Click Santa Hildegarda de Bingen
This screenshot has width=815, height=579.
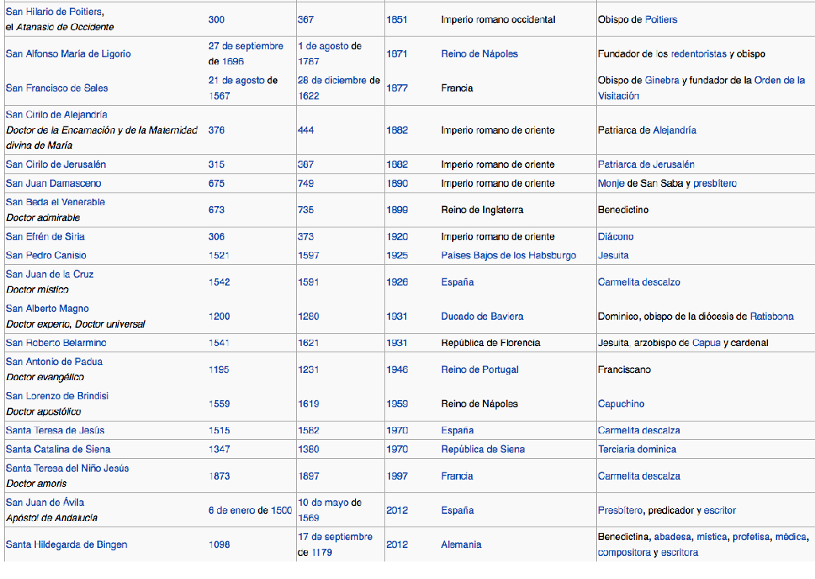[x=66, y=545]
